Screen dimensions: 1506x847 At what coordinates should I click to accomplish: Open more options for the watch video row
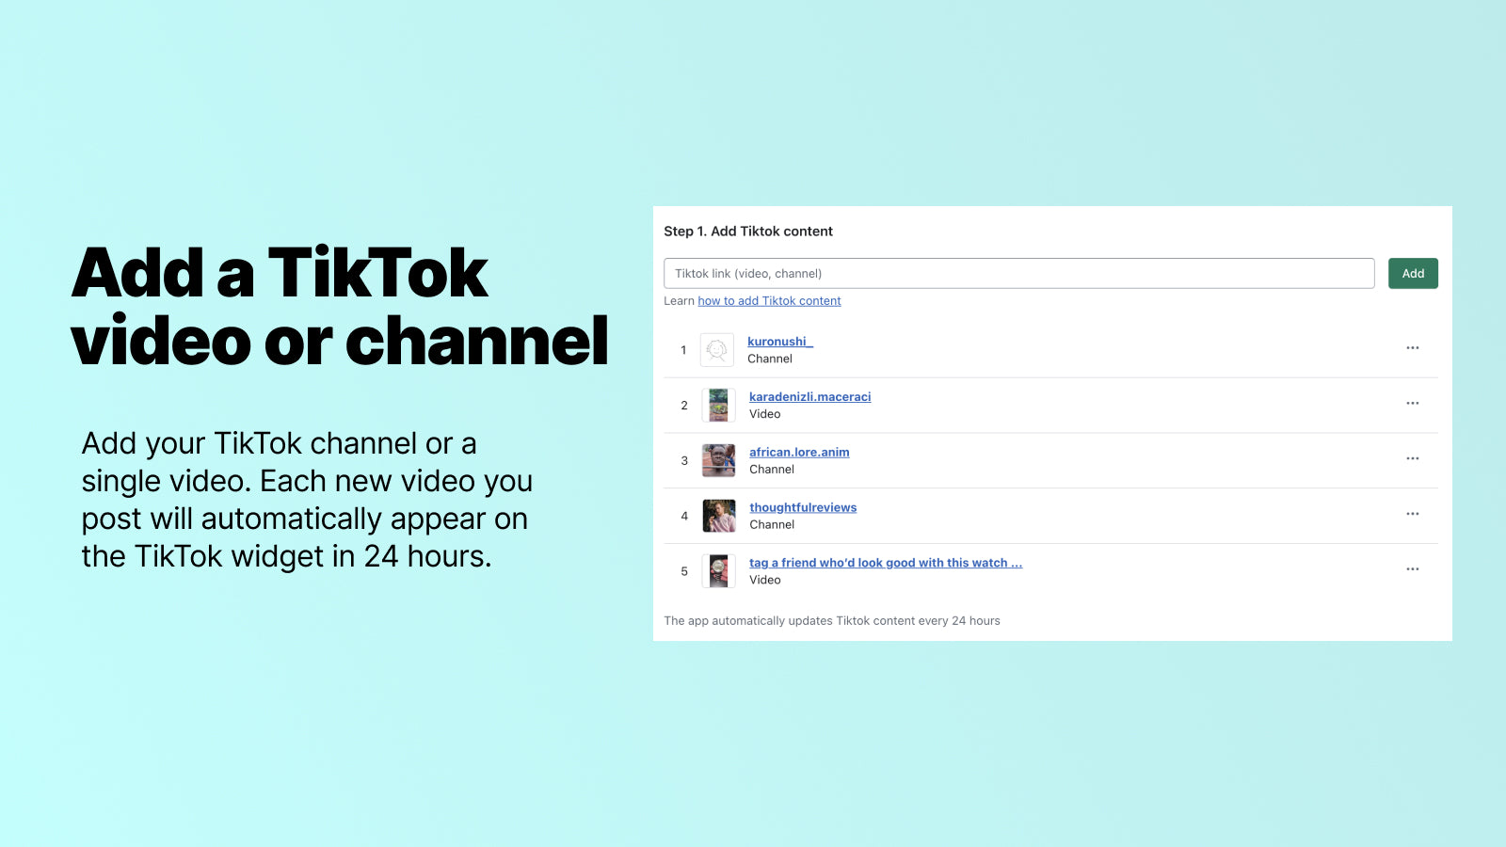[1413, 569]
